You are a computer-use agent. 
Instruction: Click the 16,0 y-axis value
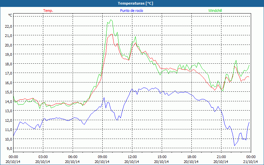[9, 83]
